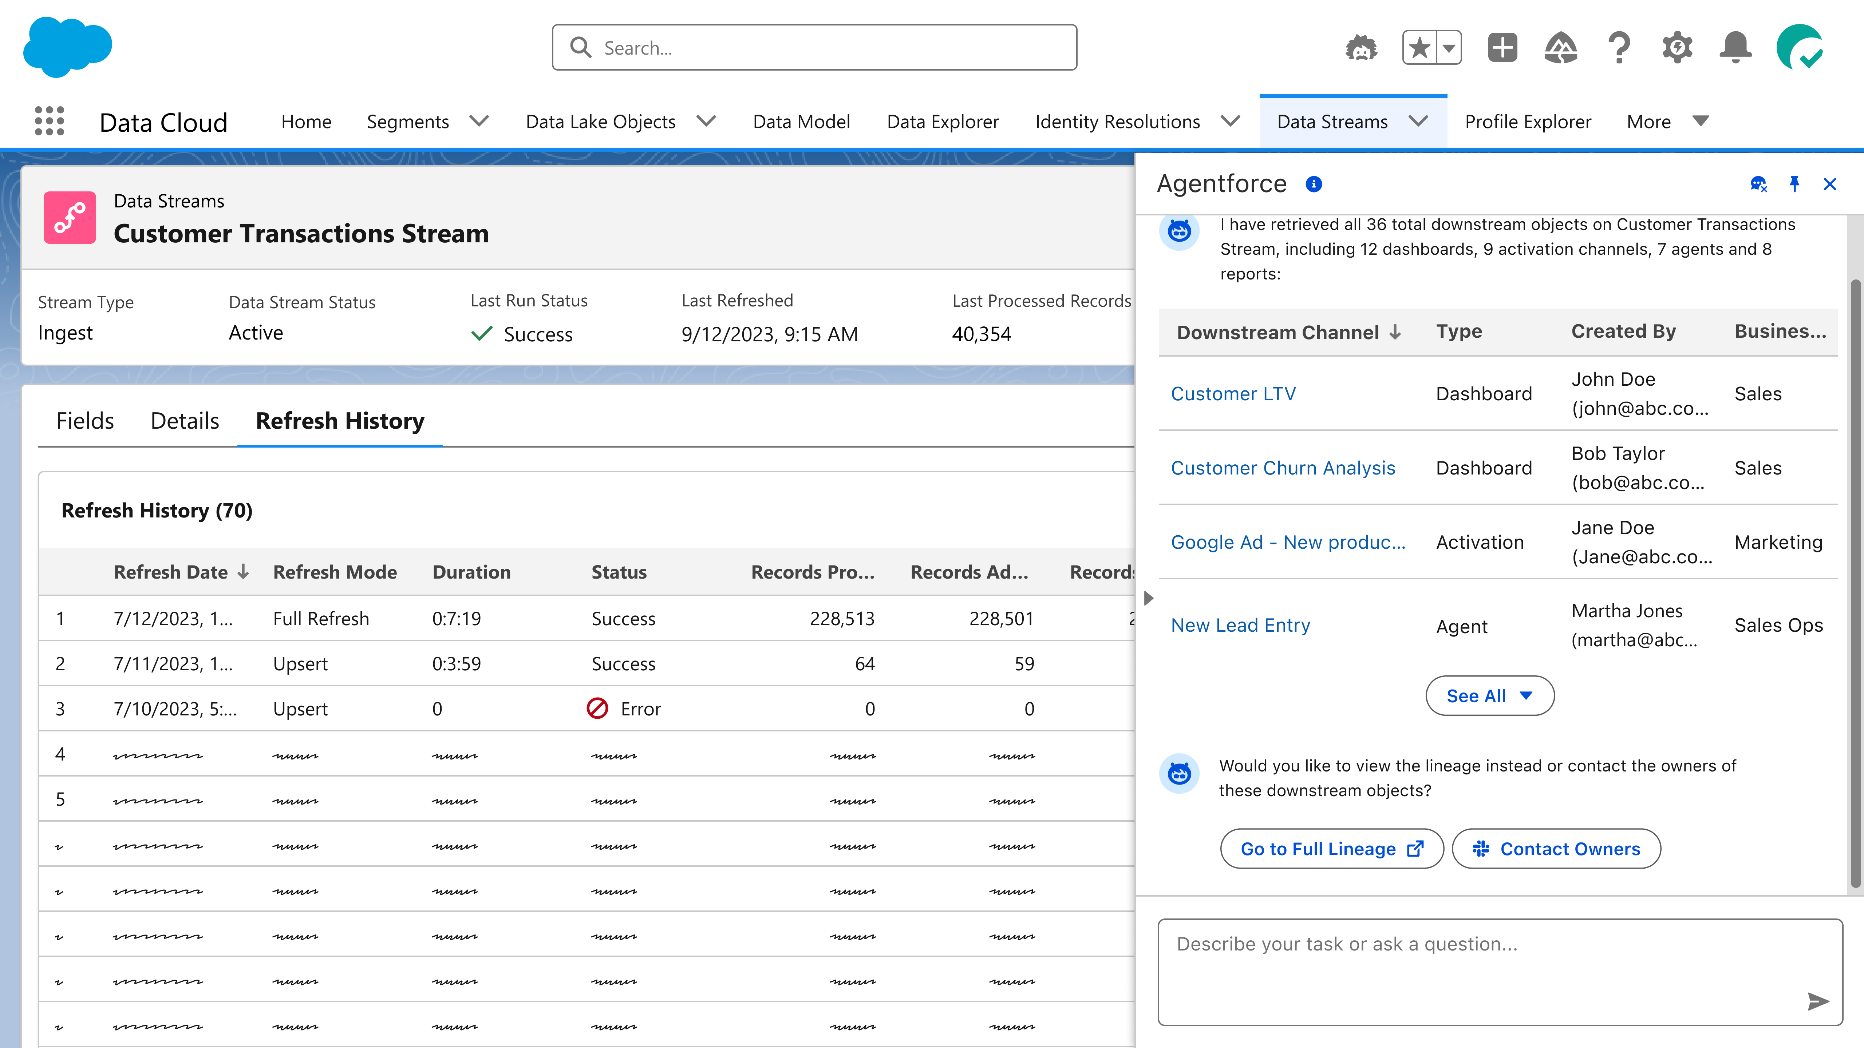Expand the See All dropdown

coord(1490,695)
